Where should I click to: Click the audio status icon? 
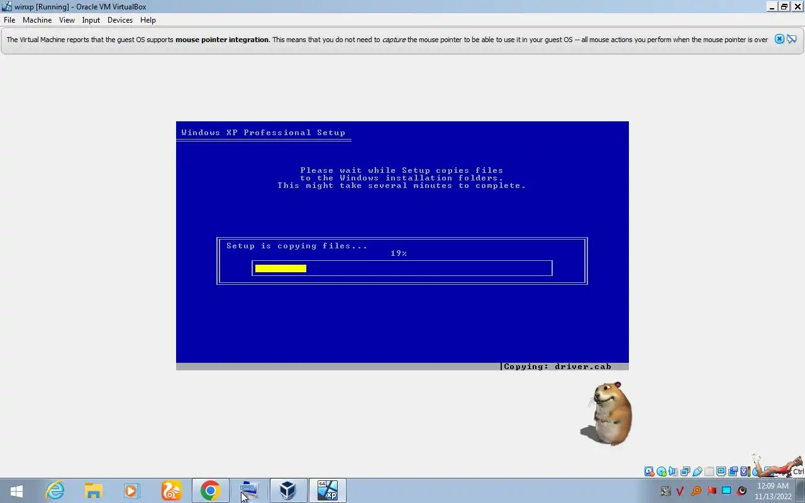(673, 472)
